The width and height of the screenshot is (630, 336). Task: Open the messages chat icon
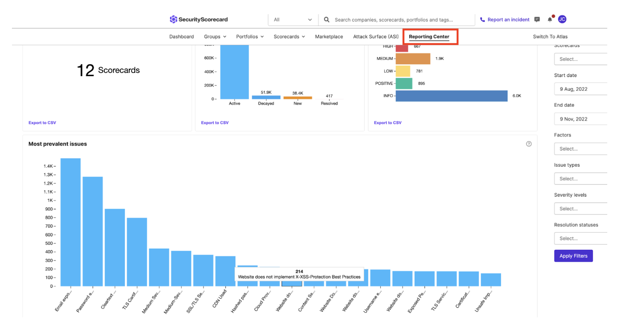537,19
